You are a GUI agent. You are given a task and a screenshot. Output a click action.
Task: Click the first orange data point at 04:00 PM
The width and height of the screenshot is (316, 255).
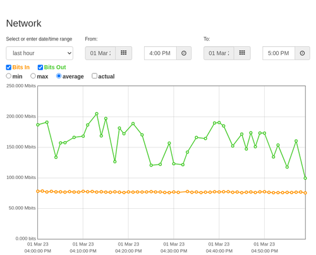pyautogui.click(x=38, y=191)
